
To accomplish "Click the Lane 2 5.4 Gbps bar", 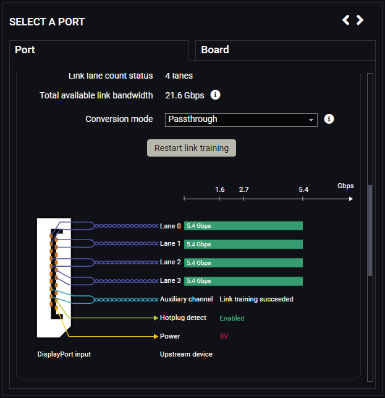I will pyautogui.click(x=243, y=262).
